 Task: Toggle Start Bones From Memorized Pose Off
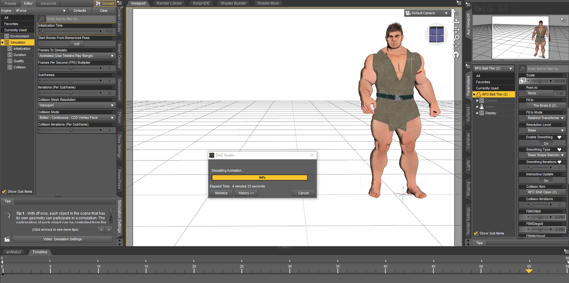77,44
